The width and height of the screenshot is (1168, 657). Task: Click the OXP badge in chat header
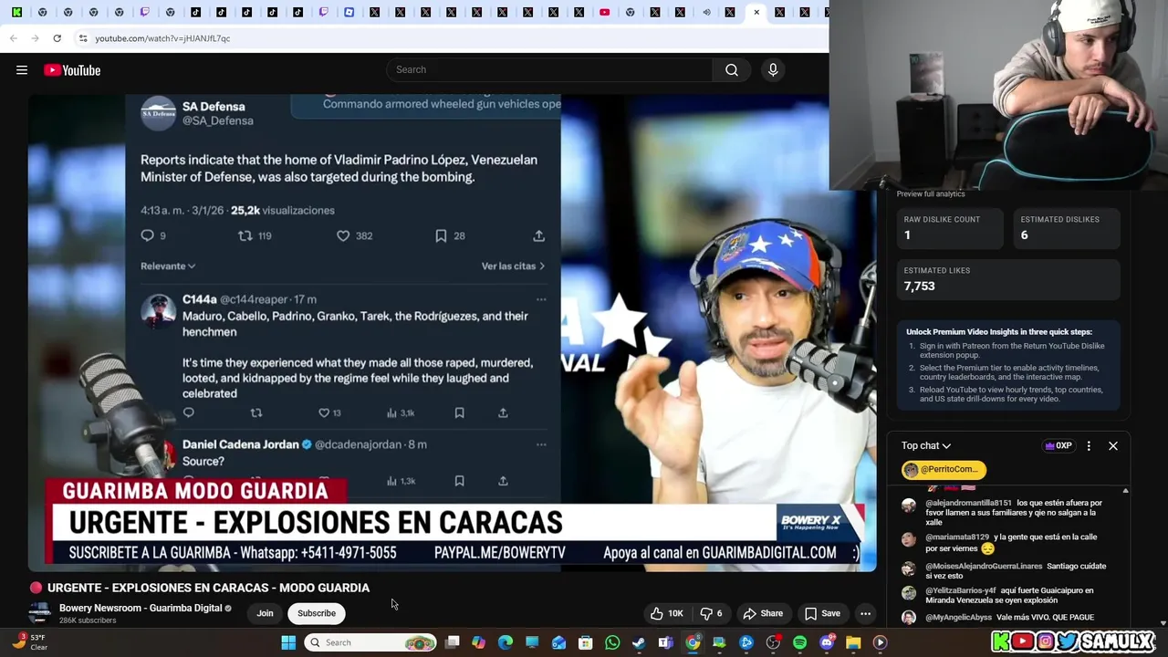tap(1058, 445)
